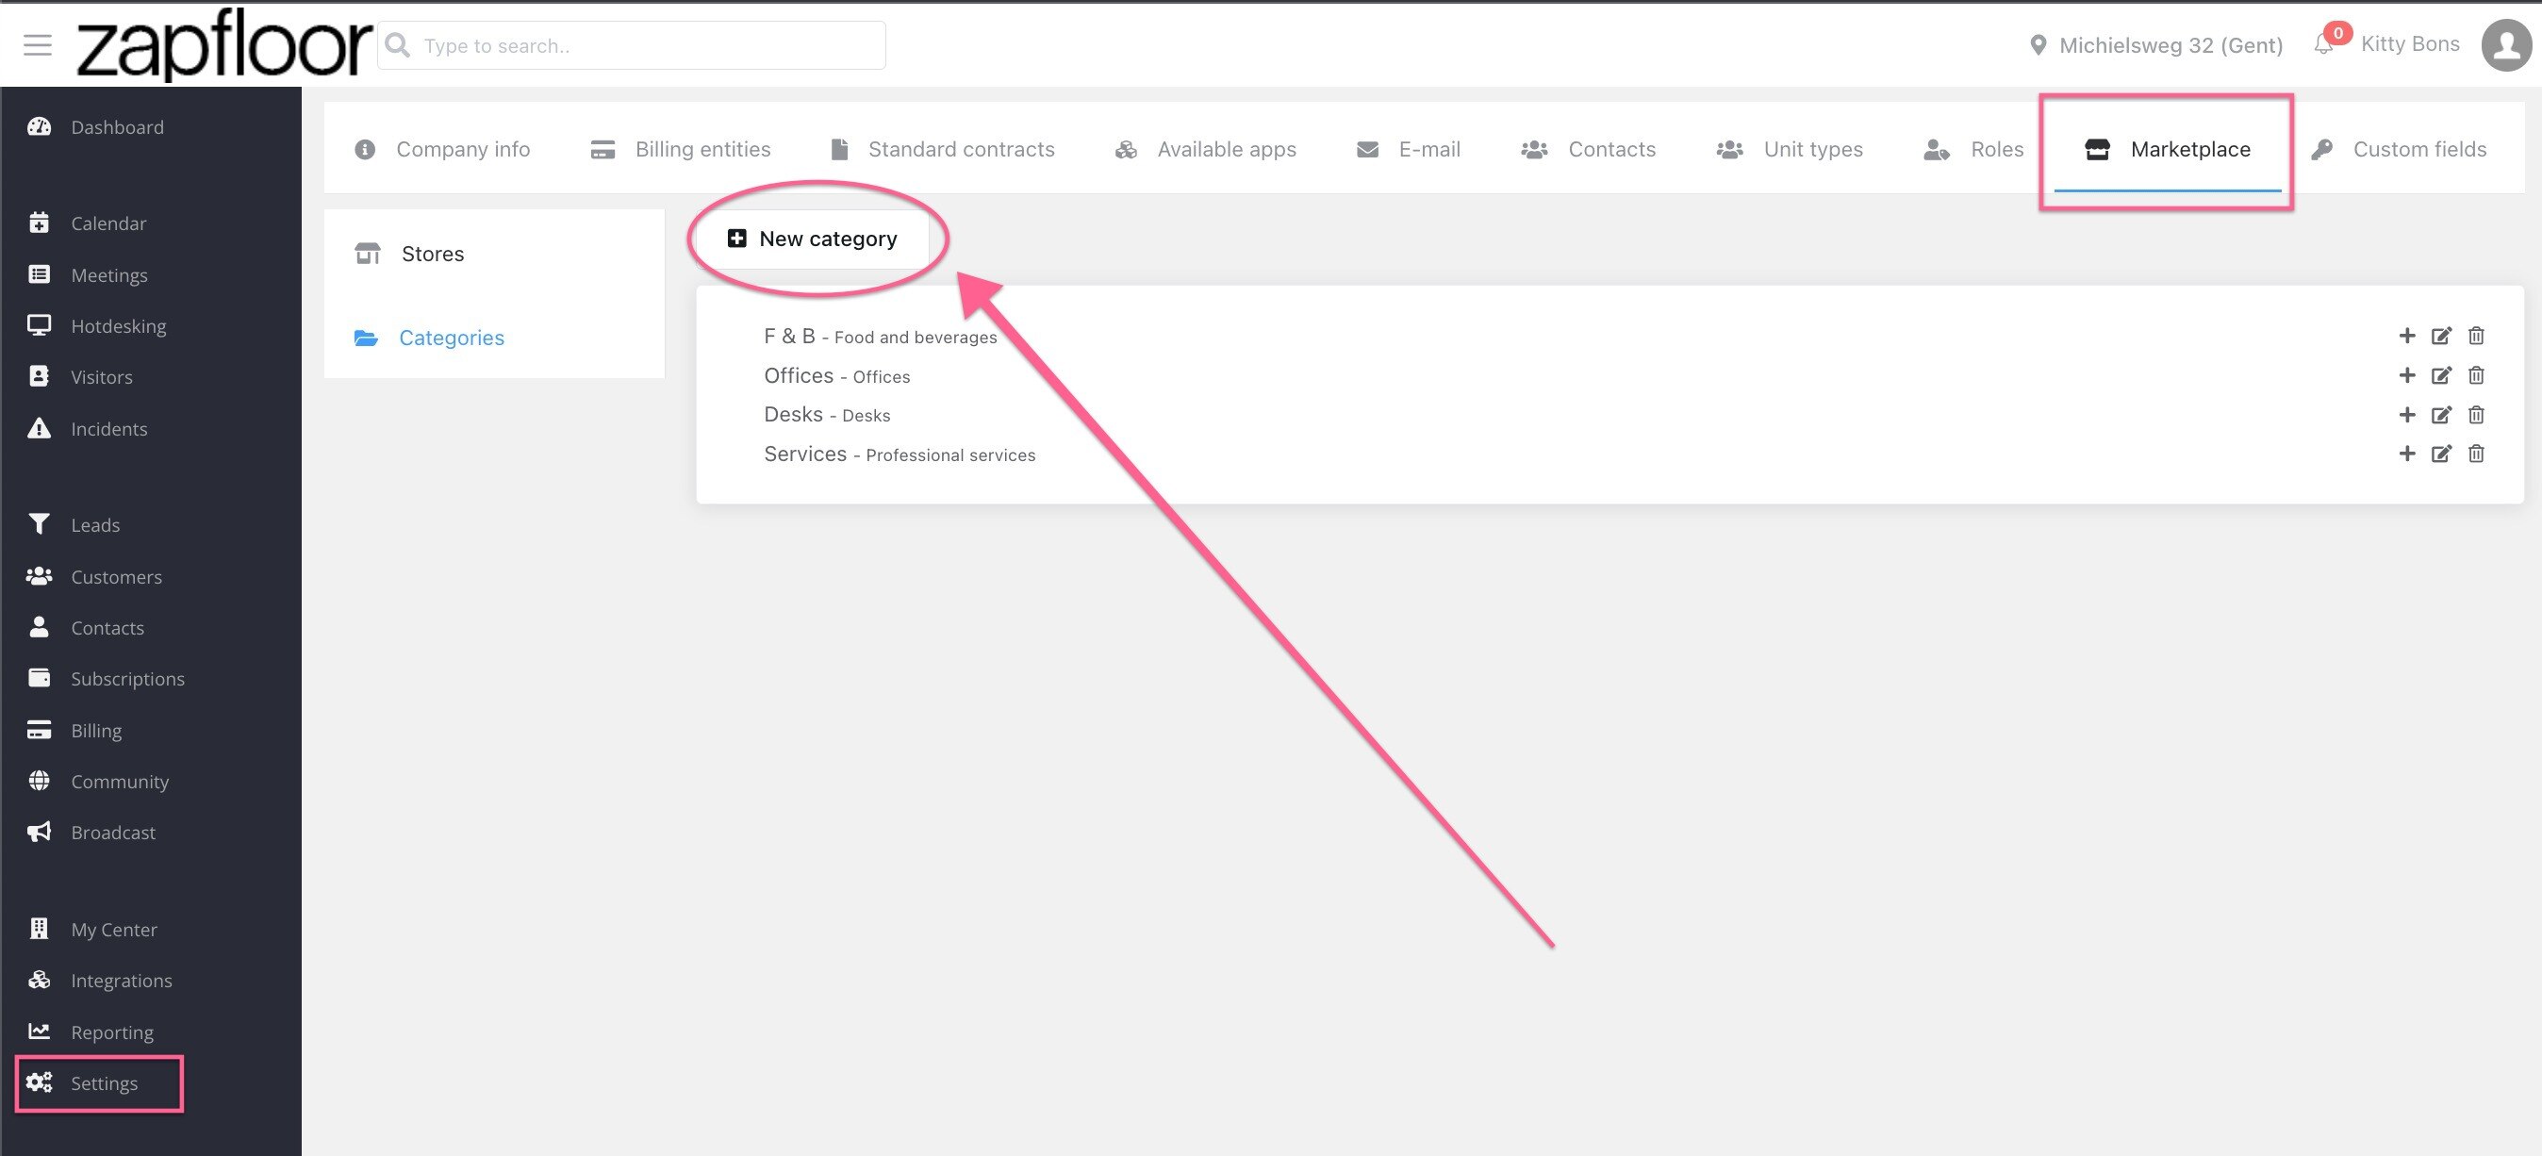Click the Customers group icon
Image resolution: width=2542 pixels, height=1156 pixels.
[x=39, y=575]
